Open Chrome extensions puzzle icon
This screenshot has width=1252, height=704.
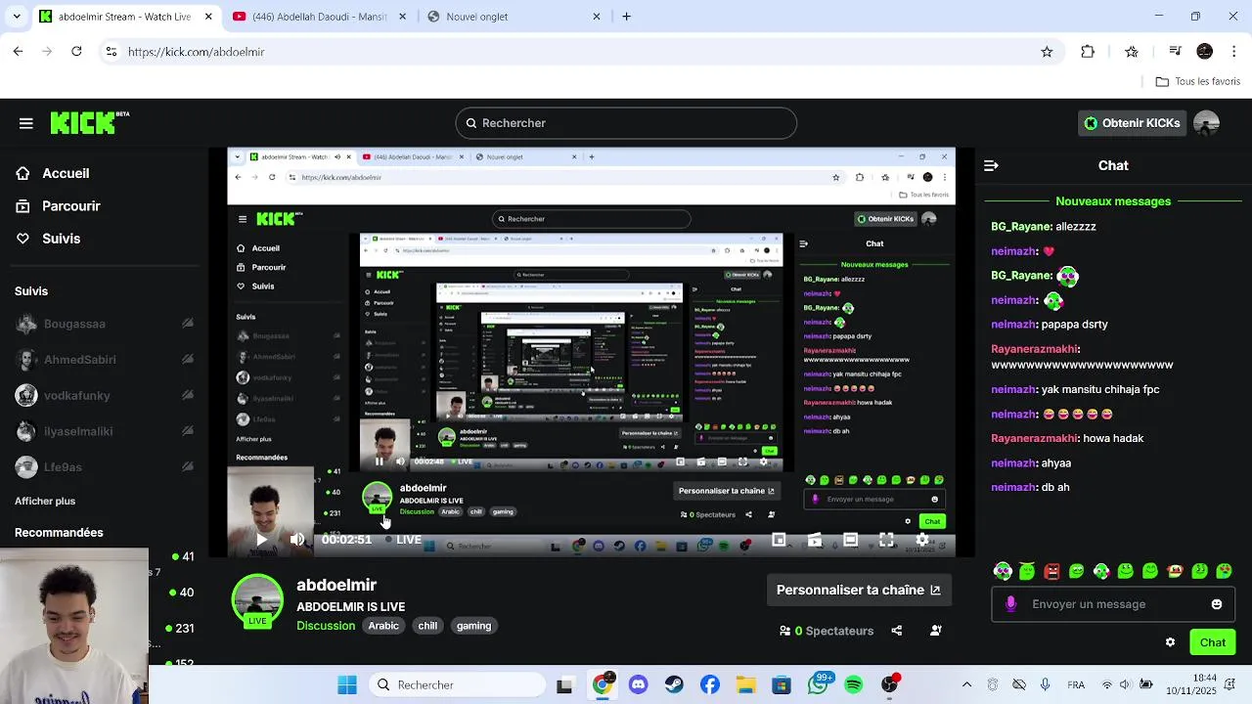coord(1088,52)
